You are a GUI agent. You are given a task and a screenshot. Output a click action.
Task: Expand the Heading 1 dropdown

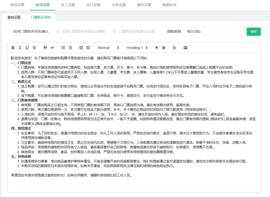coord(137,48)
